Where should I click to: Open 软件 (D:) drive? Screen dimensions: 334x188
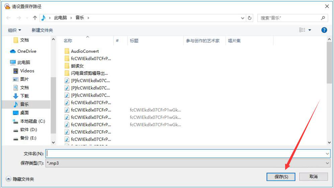[25, 130]
